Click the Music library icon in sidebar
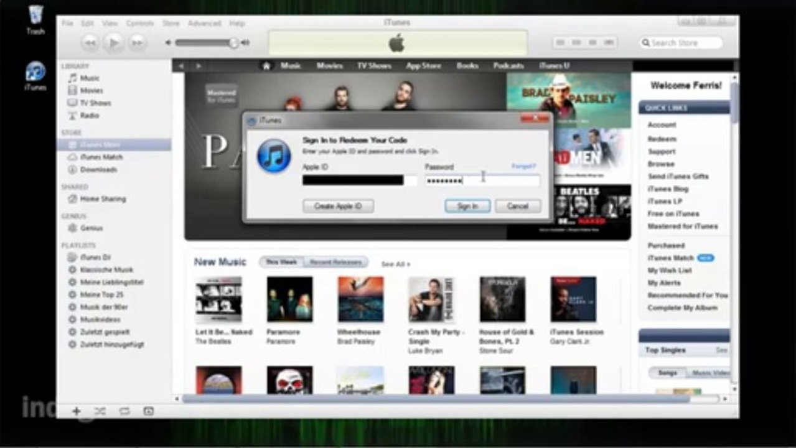This screenshot has width=796, height=448. coord(72,78)
